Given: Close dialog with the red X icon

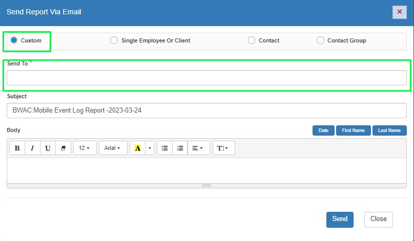Looking at the screenshot, I should pyautogui.click(x=400, y=12).
